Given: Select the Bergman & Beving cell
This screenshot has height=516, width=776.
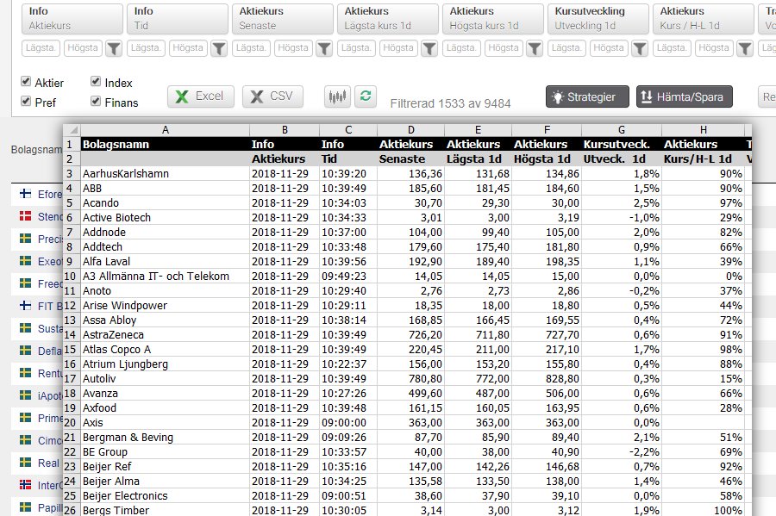Looking at the screenshot, I should coord(166,438).
